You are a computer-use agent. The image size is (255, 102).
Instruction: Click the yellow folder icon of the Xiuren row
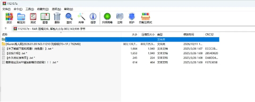click(3, 44)
